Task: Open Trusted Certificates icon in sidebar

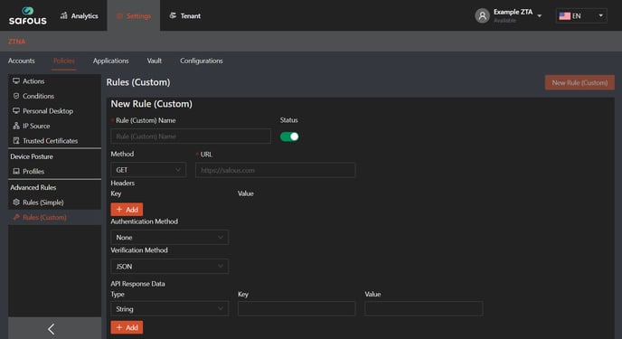Action: click(x=16, y=141)
